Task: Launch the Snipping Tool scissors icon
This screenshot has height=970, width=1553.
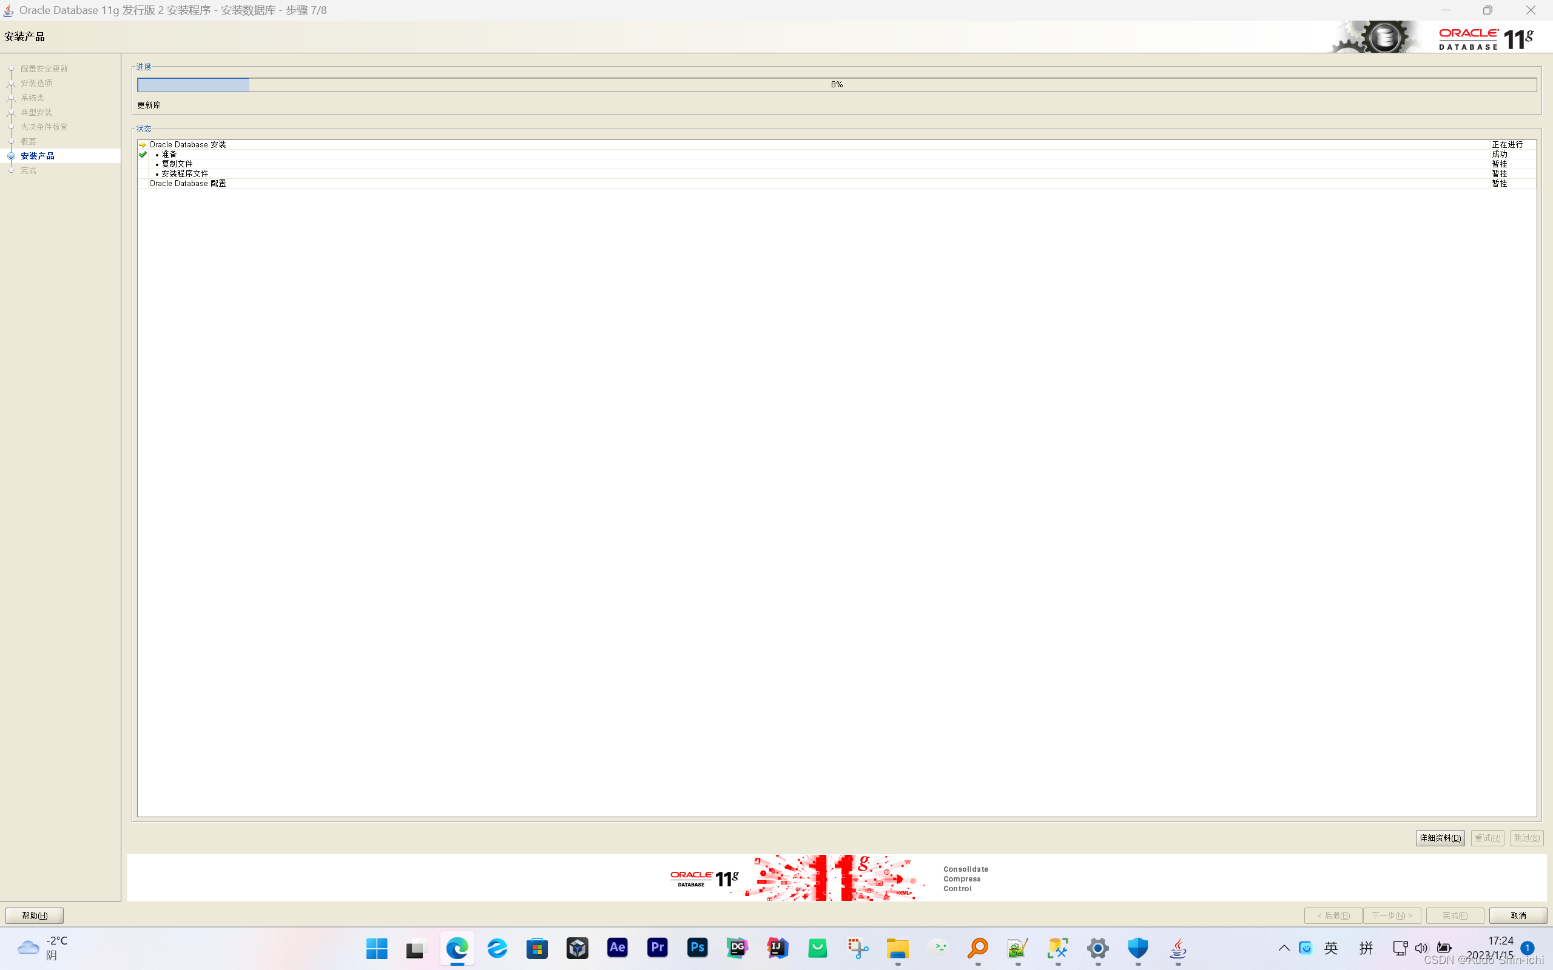Action: [858, 948]
